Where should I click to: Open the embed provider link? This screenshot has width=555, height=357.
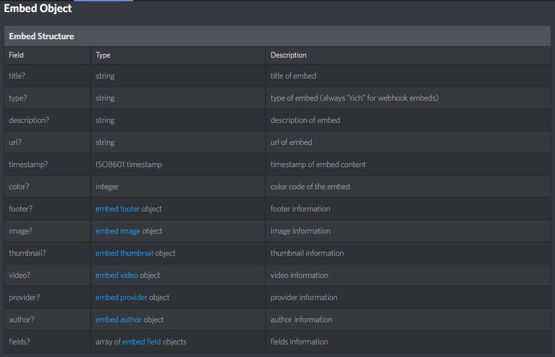coord(121,297)
